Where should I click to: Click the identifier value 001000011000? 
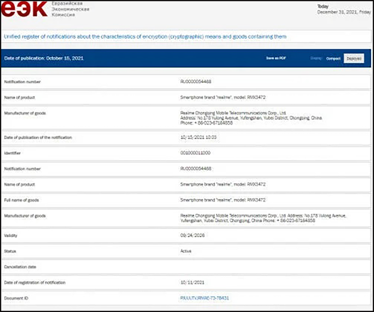pyautogui.click(x=195, y=153)
